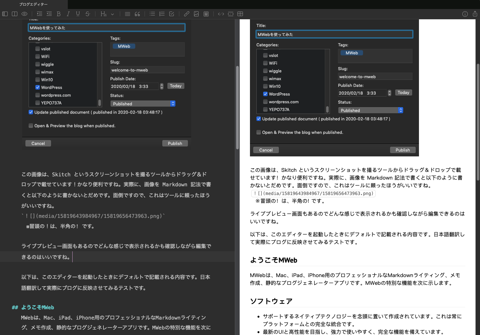Toggle the sidebar panel icon
Screen dimensions: 480x335
5,14
